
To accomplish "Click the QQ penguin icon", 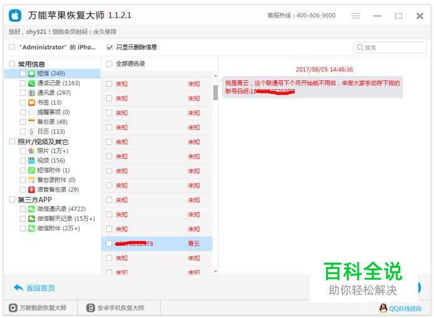I will 383,308.
